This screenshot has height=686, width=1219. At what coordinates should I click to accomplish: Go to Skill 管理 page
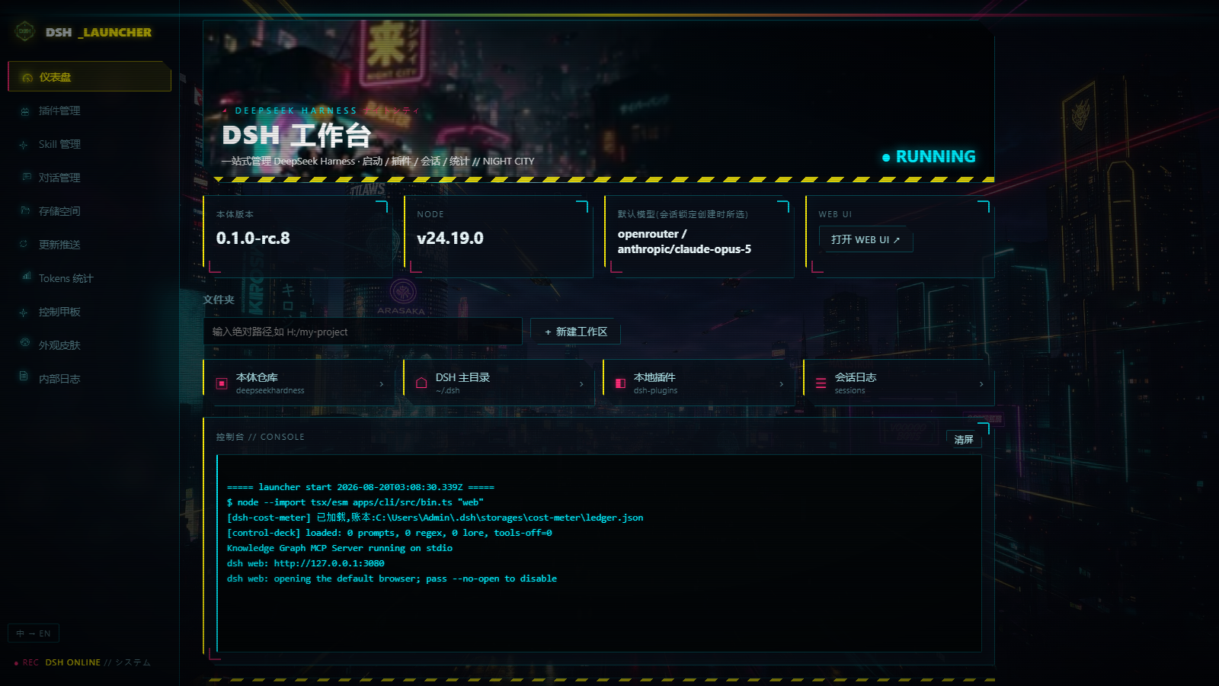click(x=89, y=144)
